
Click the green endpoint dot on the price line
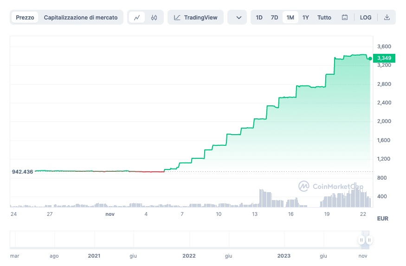pyautogui.click(x=370, y=58)
